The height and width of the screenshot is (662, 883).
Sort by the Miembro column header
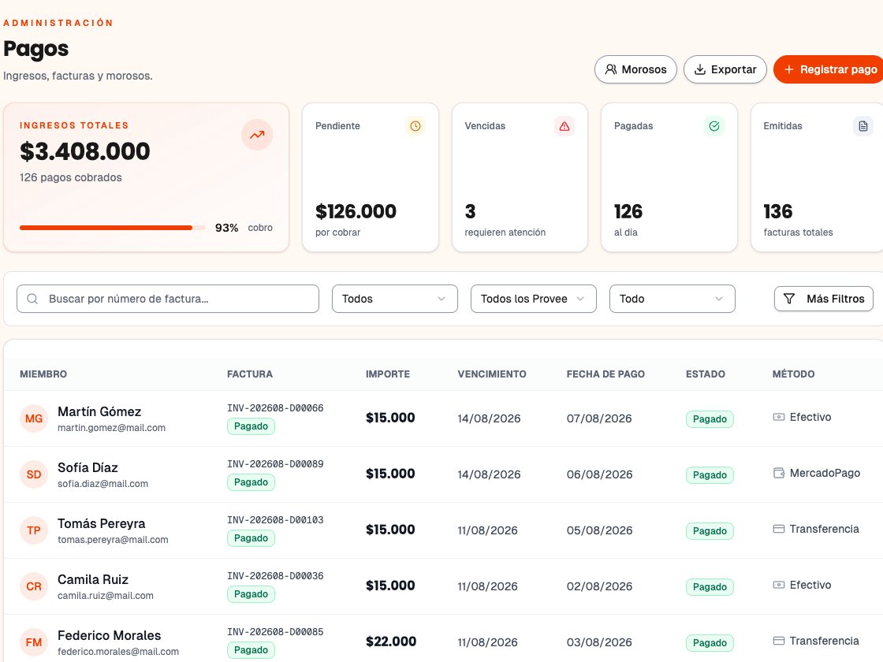pos(43,374)
